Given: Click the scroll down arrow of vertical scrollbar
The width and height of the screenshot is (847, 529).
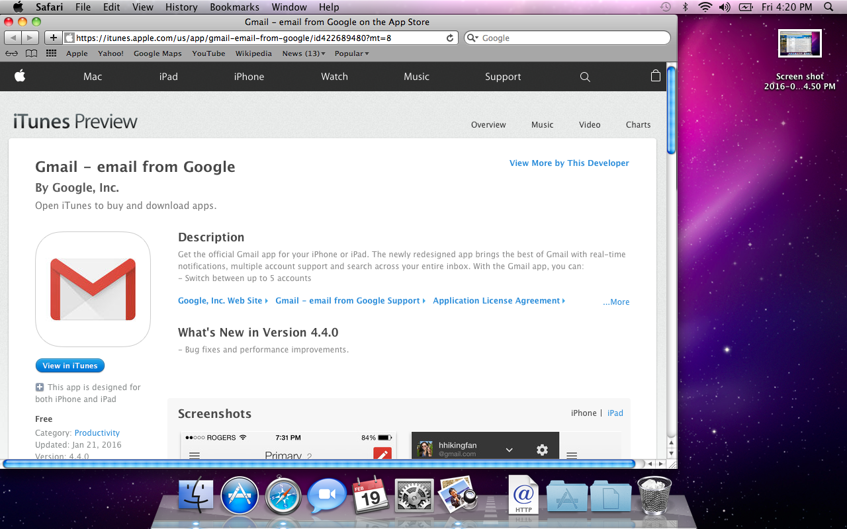Looking at the screenshot, I should 672,454.
